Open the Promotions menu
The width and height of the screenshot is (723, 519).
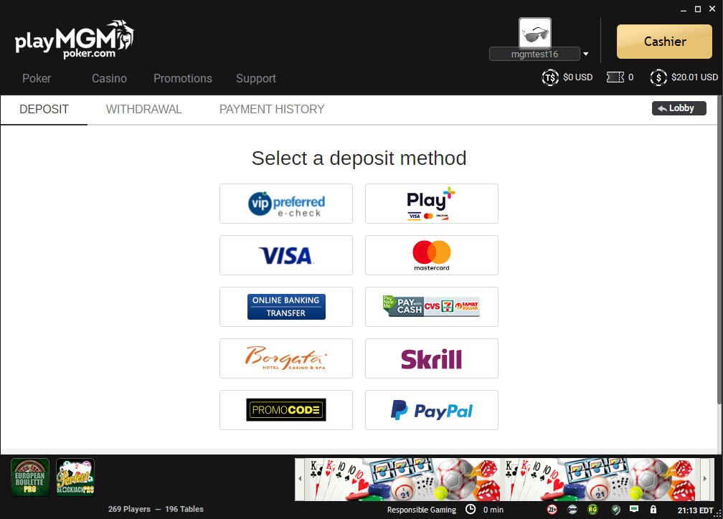[183, 78]
